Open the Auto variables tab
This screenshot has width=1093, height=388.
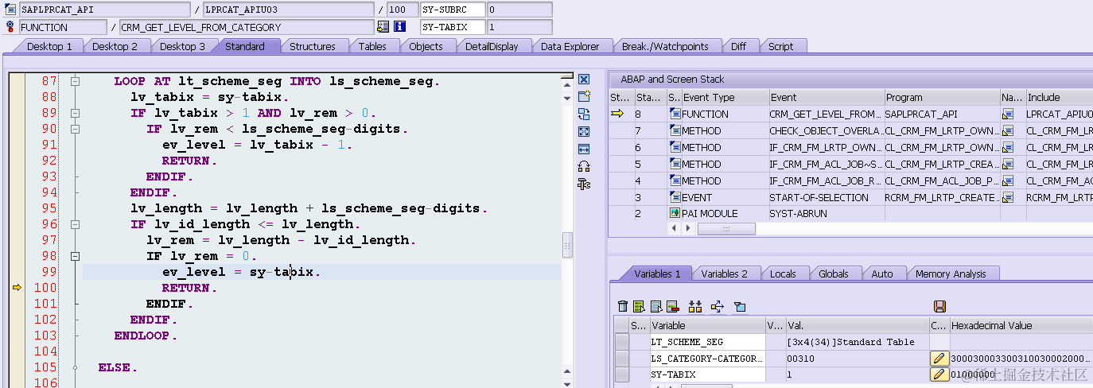(882, 274)
